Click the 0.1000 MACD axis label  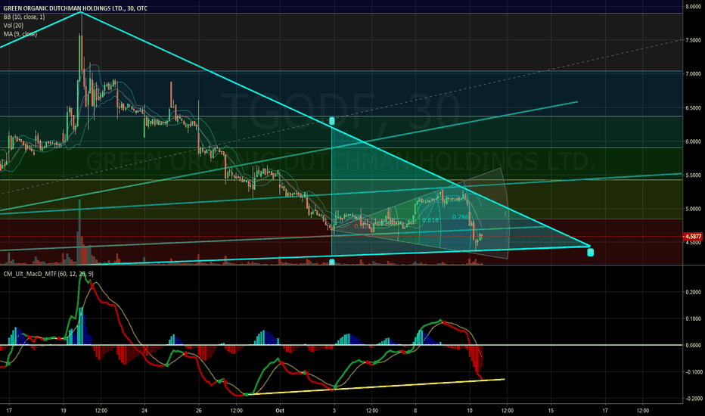click(x=694, y=319)
